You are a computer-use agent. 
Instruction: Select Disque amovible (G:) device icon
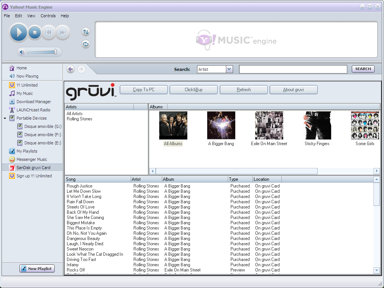(20, 126)
